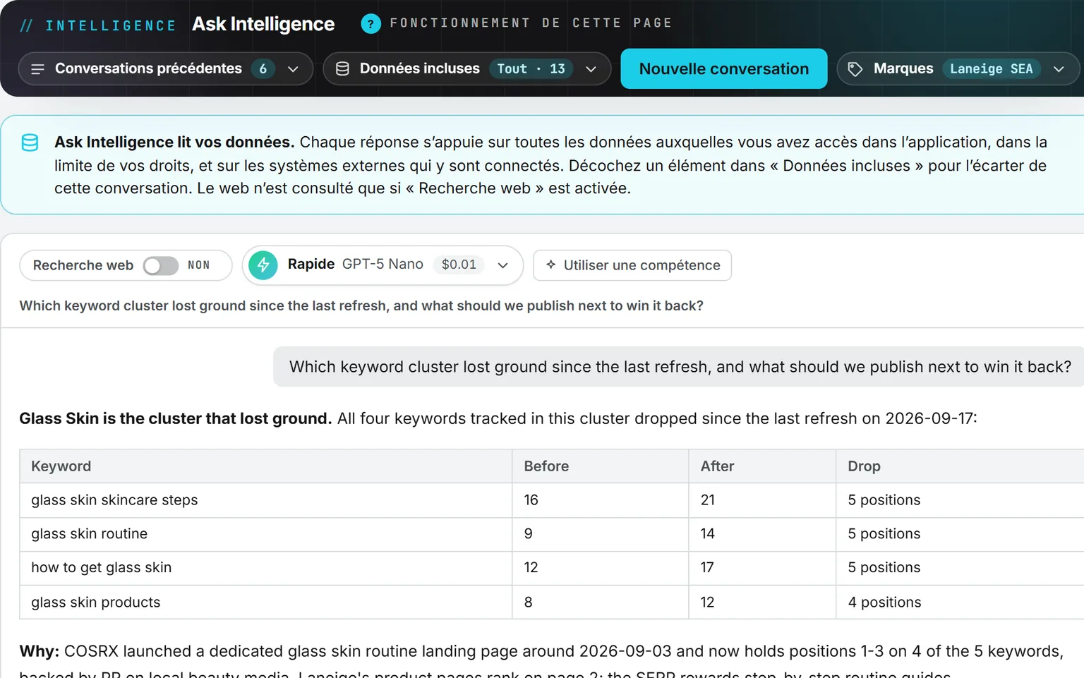Open the model selector chevron beside $0.01
This screenshot has height=678, width=1084.
(502, 265)
